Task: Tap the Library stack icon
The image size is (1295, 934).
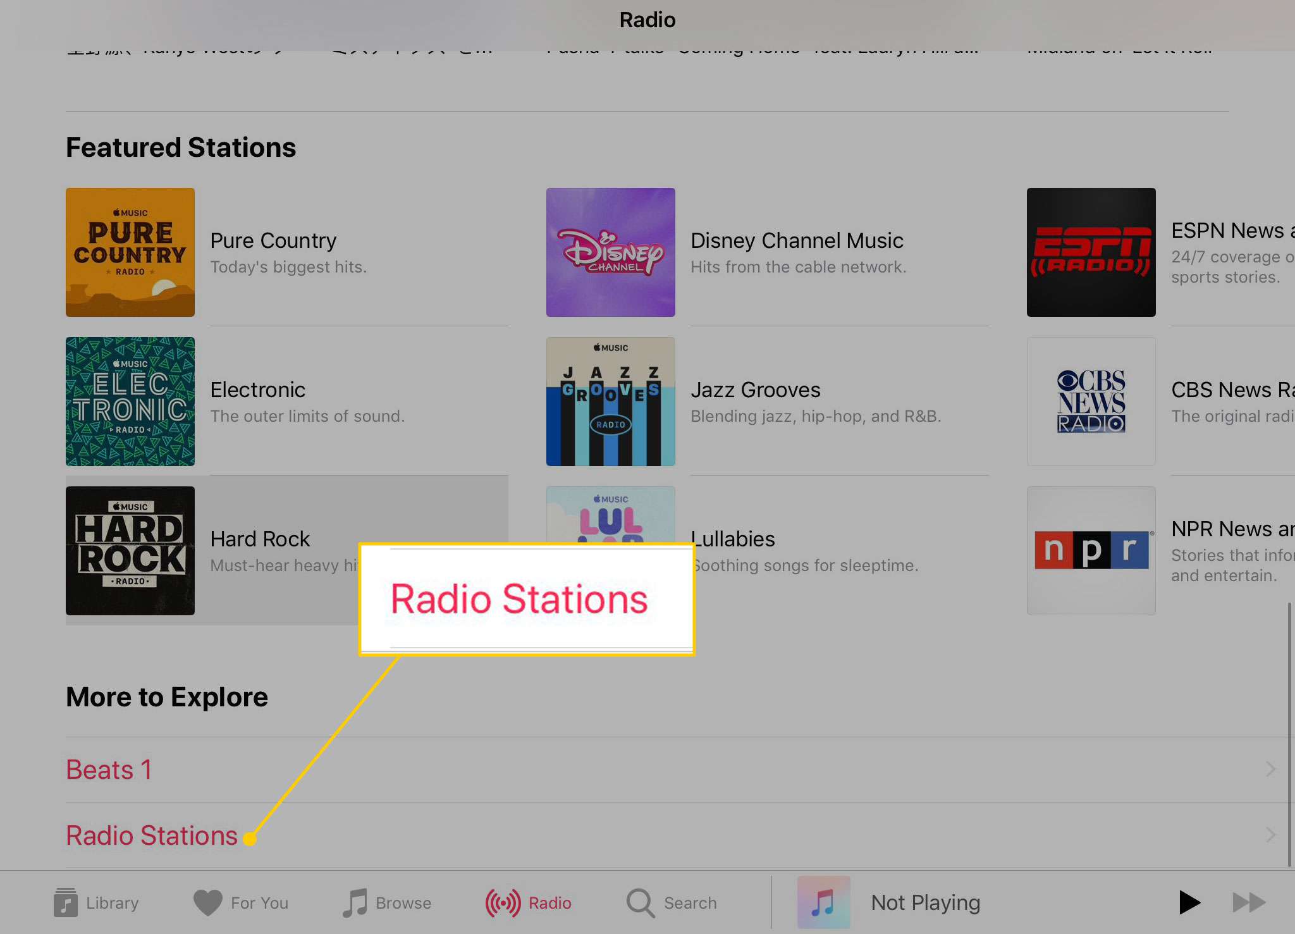Action: [x=65, y=902]
